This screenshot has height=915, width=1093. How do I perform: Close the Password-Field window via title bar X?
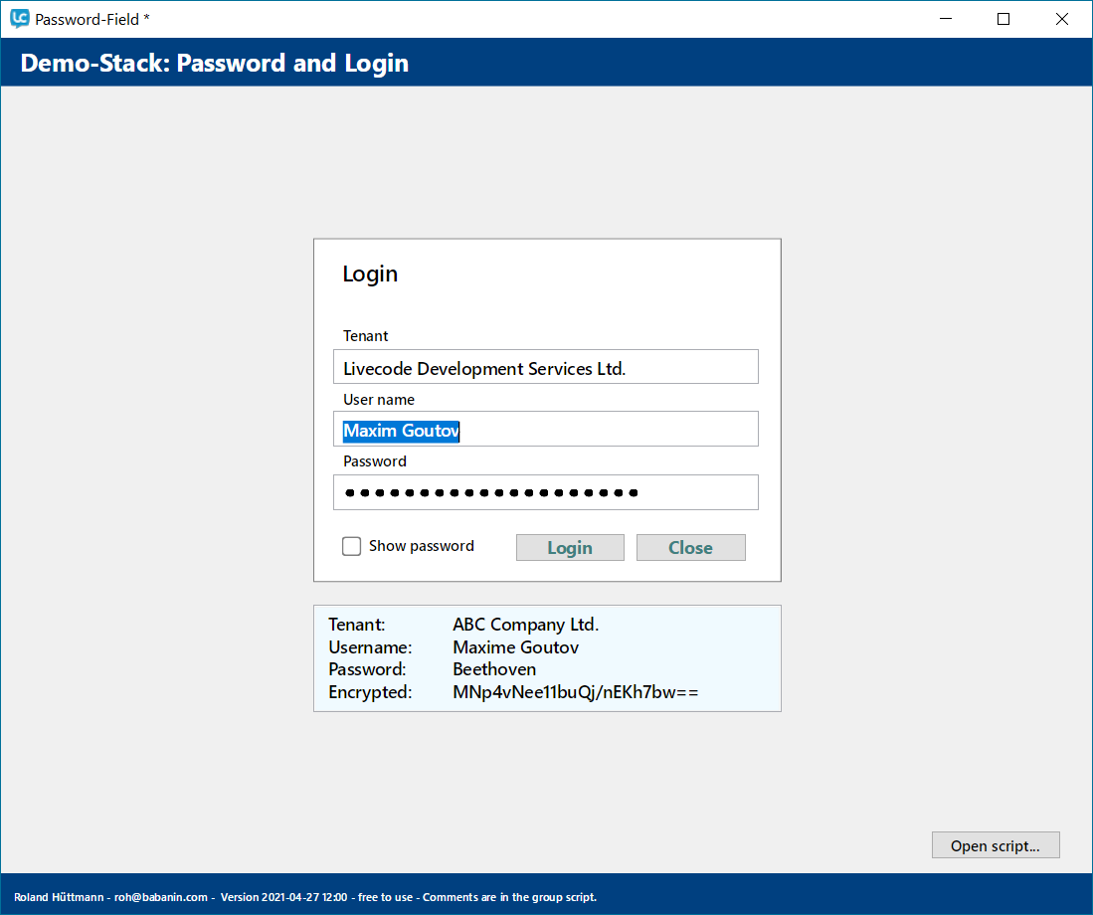[1061, 19]
